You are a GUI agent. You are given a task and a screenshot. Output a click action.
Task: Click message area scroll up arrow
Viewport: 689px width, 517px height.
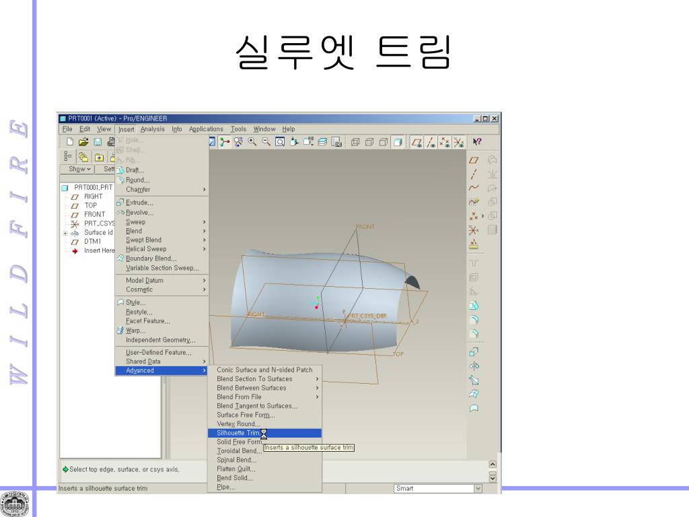(493, 464)
